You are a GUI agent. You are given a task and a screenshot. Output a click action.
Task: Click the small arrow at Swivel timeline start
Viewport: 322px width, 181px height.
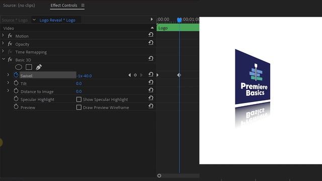tap(157, 75)
